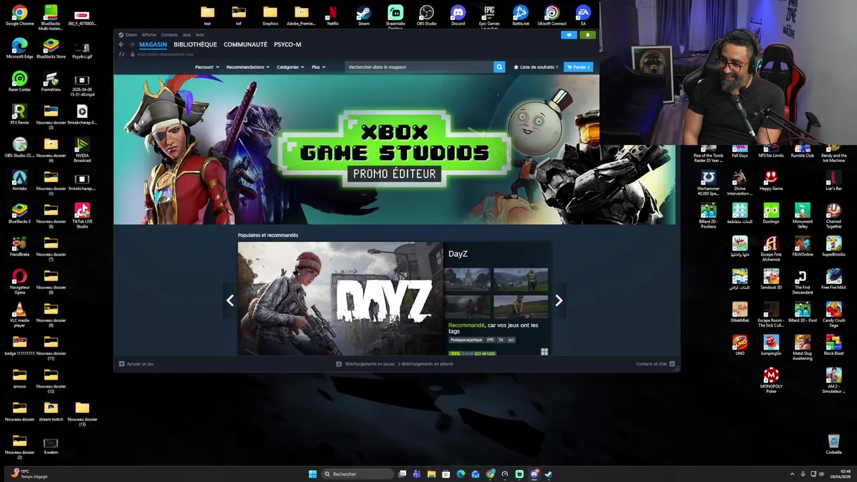Open BlueStacks Multi-Instance desktop icon
Image resolution: width=857 pixels, height=482 pixels.
pyautogui.click(x=51, y=17)
